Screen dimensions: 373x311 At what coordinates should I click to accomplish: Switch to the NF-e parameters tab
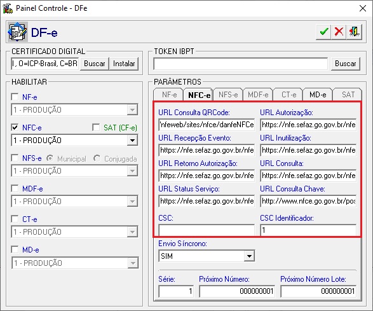[169, 95]
